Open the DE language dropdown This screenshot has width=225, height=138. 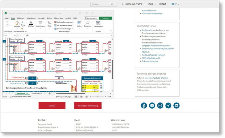click(x=175, y=4)
